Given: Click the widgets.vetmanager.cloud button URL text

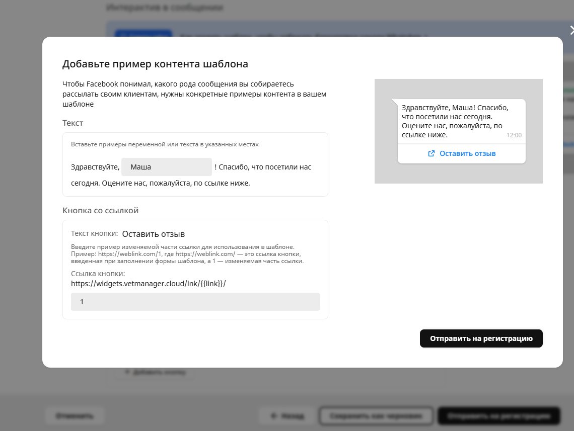Looking at the screenshot, I should tap(148, 284).
